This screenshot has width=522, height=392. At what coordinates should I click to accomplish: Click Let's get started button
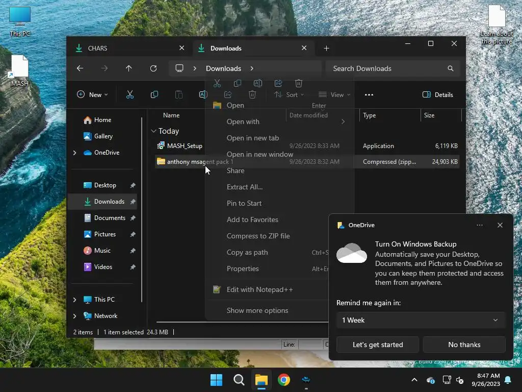tap(378, 345)
